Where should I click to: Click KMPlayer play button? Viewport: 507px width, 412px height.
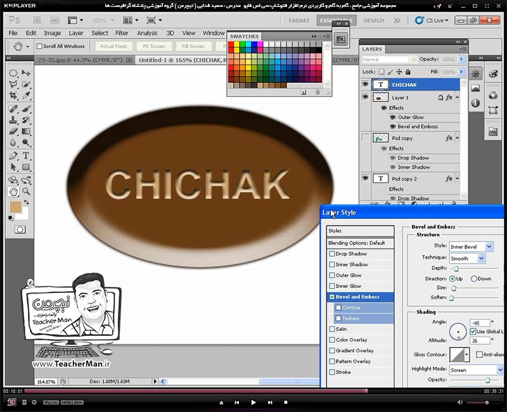coord(253,402)
